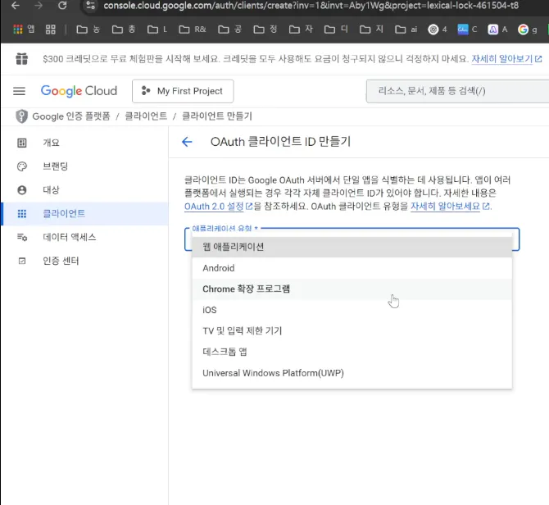The width and height of the screenshot is (549, 505).
Task: Select iOS application type
Action: [x=352, y=310]
